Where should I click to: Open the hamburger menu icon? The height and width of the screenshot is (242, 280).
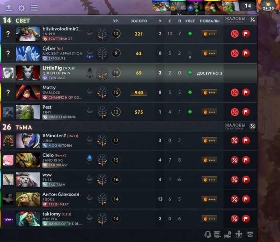pyautogui.click(x=34, y=8)
